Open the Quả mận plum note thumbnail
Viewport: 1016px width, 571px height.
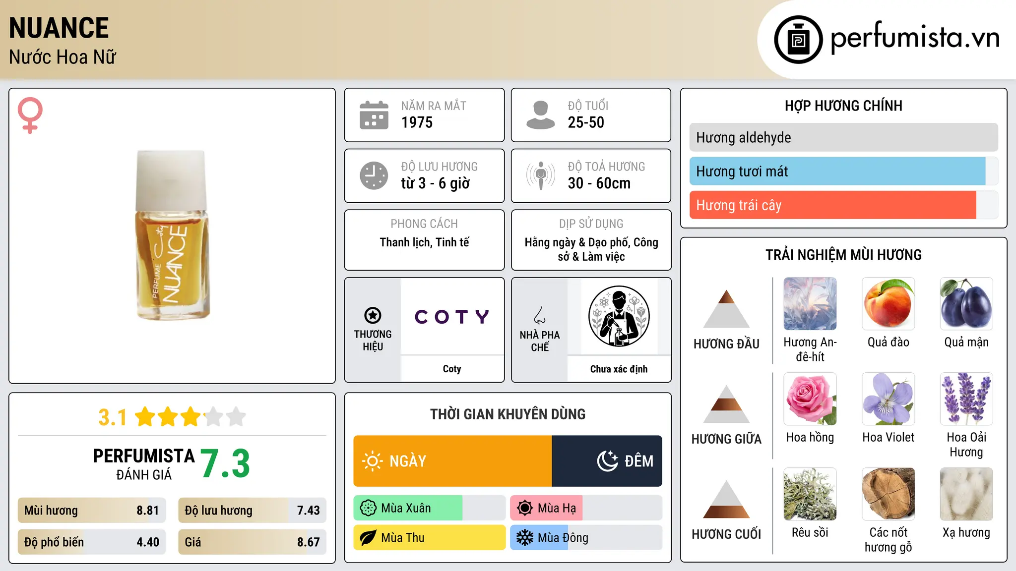click(966, 304)
